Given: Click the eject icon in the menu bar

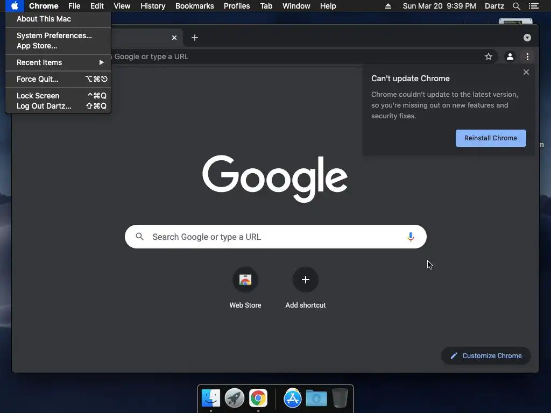Looking at the screenshot, I should click(x=388, y=6).
